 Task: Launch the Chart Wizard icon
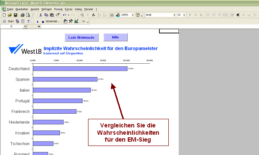click(112, 15)
